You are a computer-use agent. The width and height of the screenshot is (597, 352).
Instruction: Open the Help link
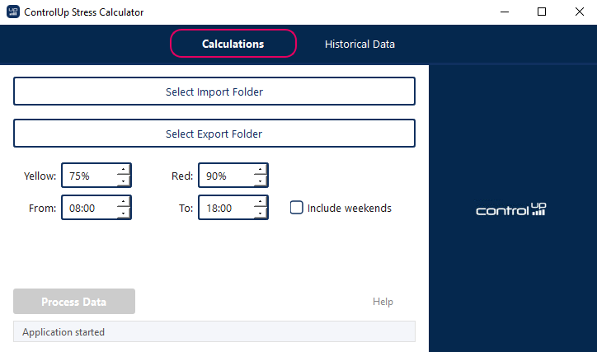[383, 302]
